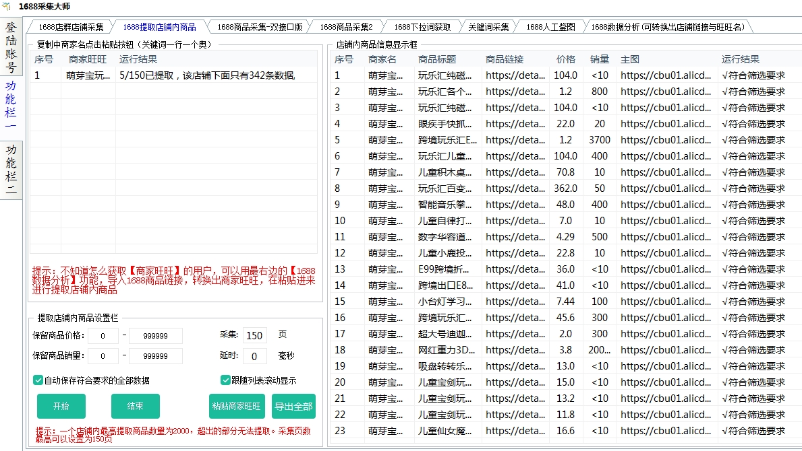Click the price cell 45.6
The image size is (802, 451).
[566, 317]
